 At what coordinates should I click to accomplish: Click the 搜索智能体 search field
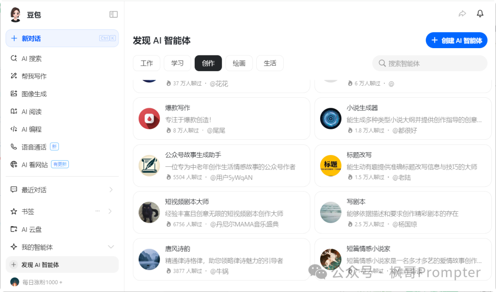tap(429, 63)
